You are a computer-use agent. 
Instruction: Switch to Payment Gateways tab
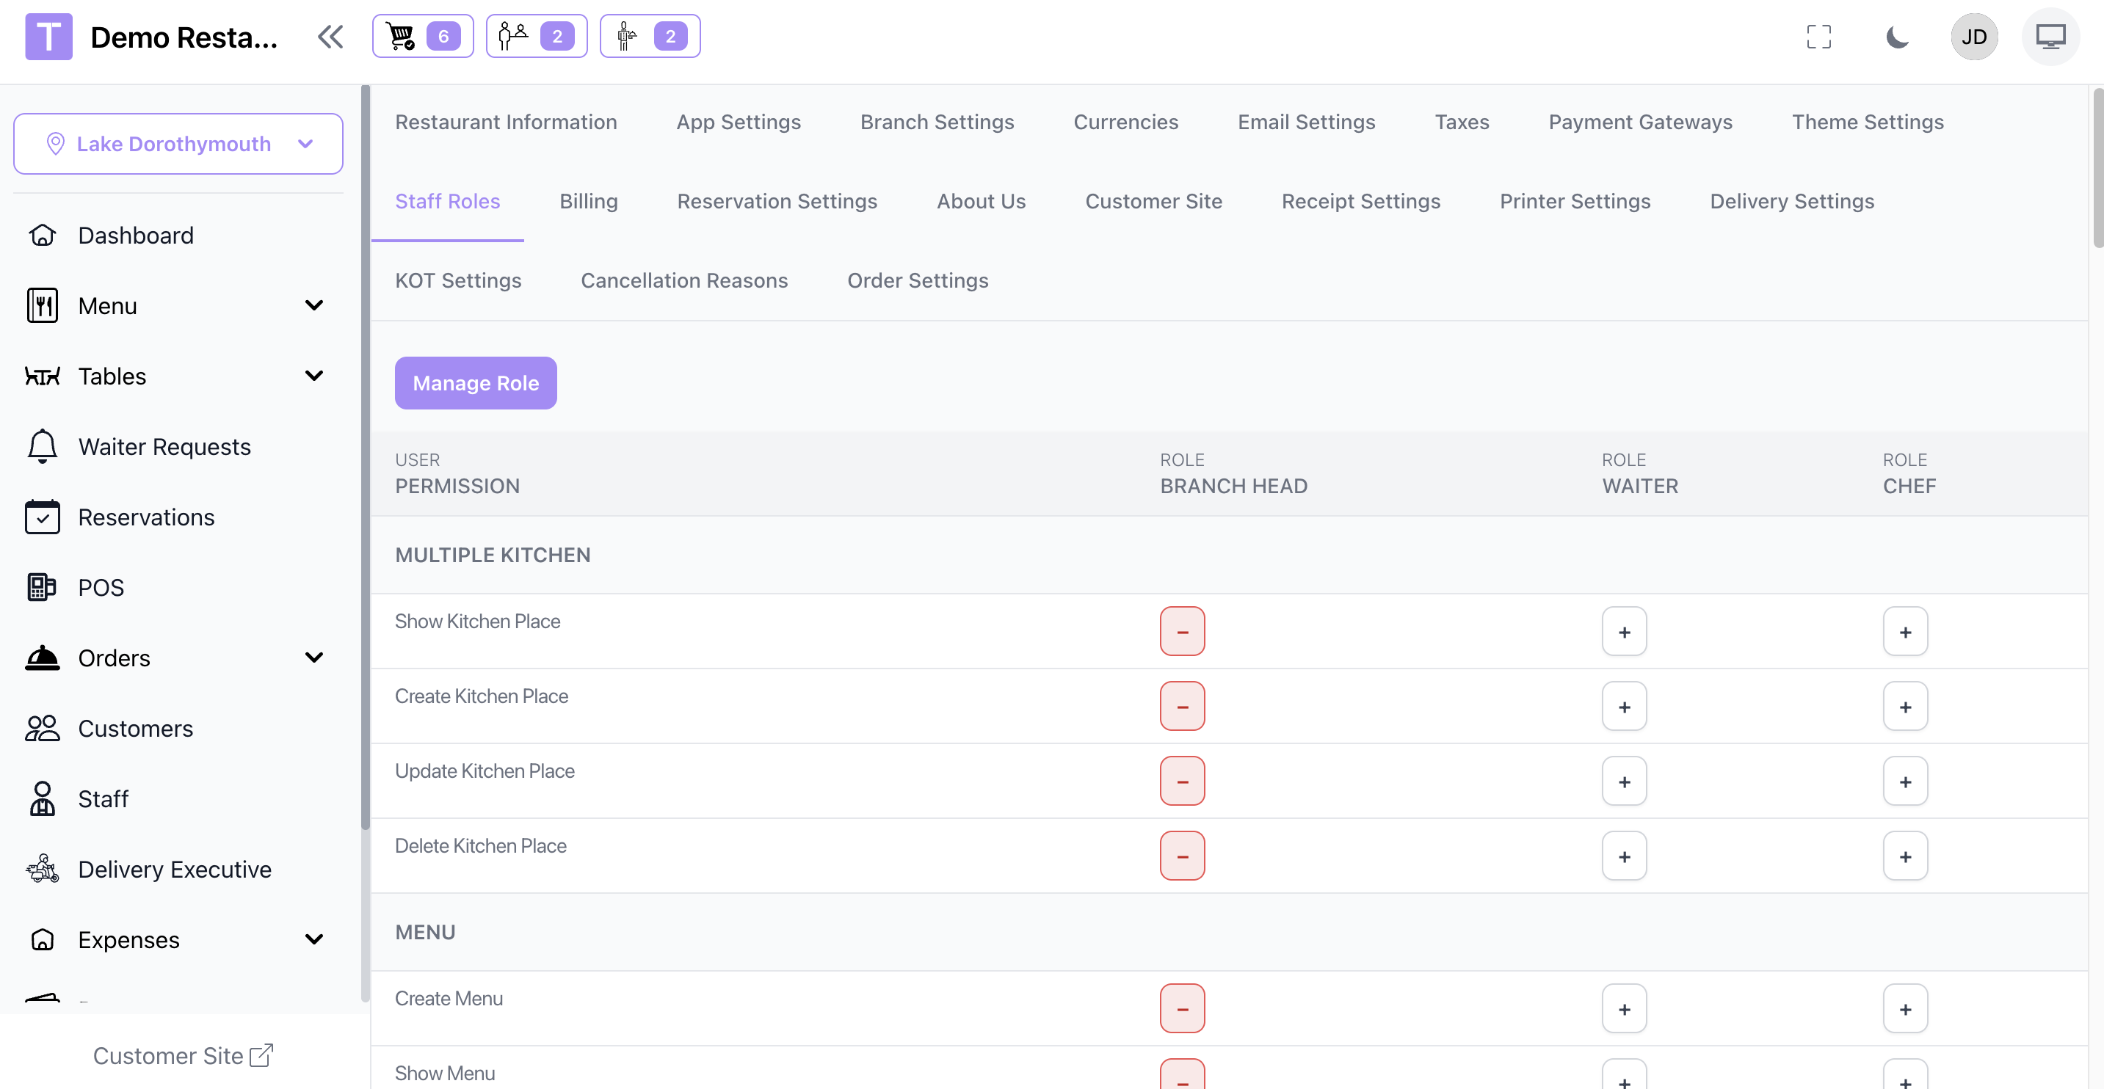(1639, 122)
